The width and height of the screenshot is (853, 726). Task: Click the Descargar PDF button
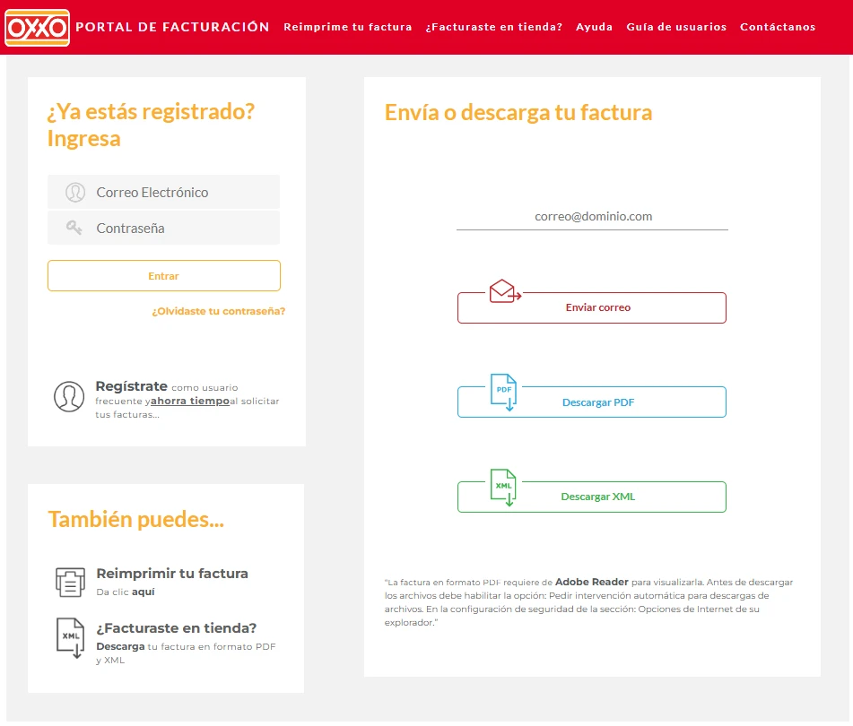(592, 402)
